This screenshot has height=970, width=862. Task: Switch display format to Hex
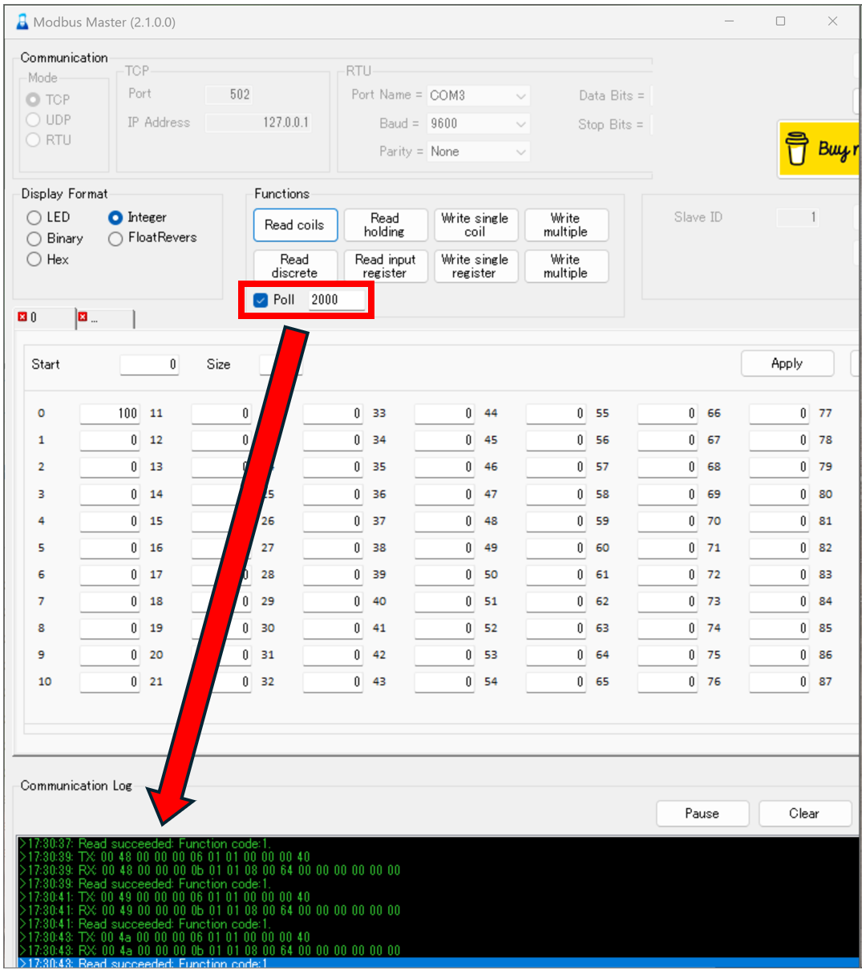click(x=34, y=259)
